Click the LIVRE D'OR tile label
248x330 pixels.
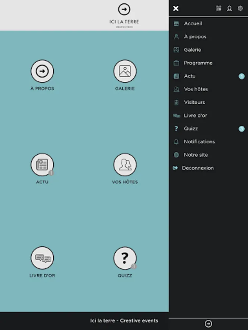42,275
